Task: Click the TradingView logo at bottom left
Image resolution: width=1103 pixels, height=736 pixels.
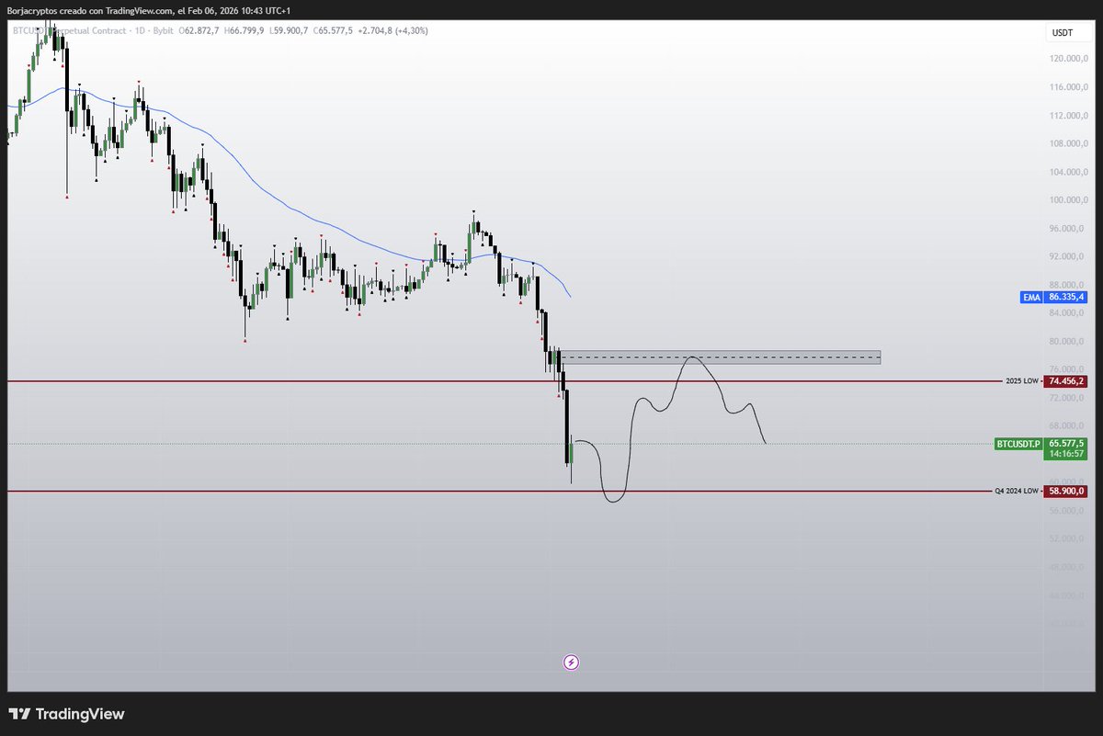Action: tap(67, 714)
